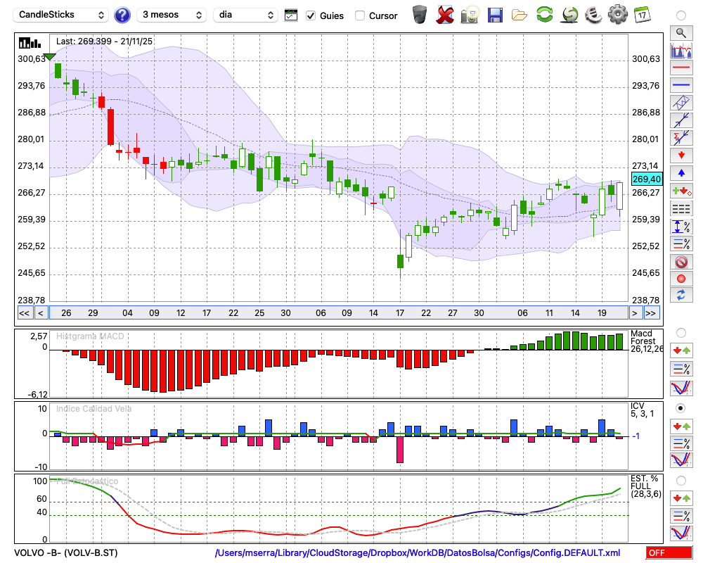703x563 pixels.
Task: Click the << rewind to start button
Action: coord(24,312)
